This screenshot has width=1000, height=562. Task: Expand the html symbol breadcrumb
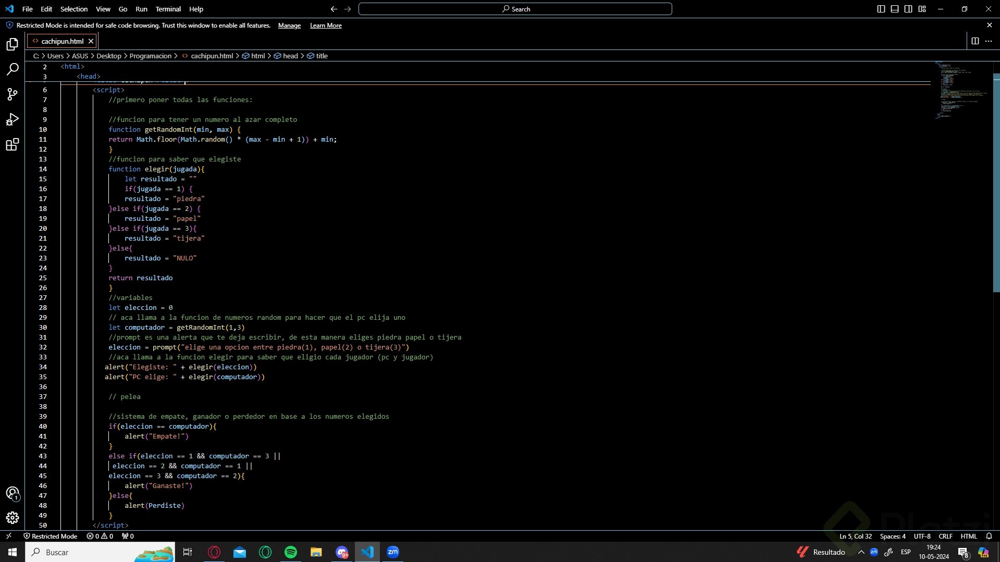pyautogui.click(x=254, y=56)
